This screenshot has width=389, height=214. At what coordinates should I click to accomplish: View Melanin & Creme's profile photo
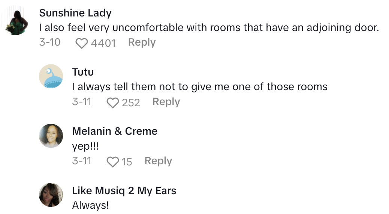pos(51,135)
